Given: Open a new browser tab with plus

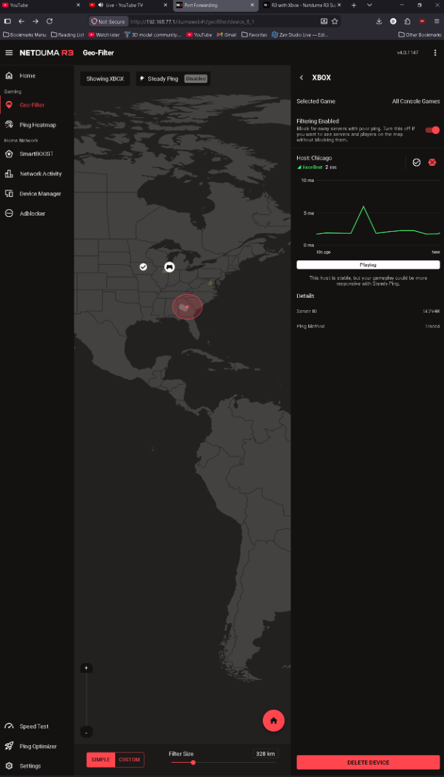Looking at the screenshot, I should [x=353, y=5].
